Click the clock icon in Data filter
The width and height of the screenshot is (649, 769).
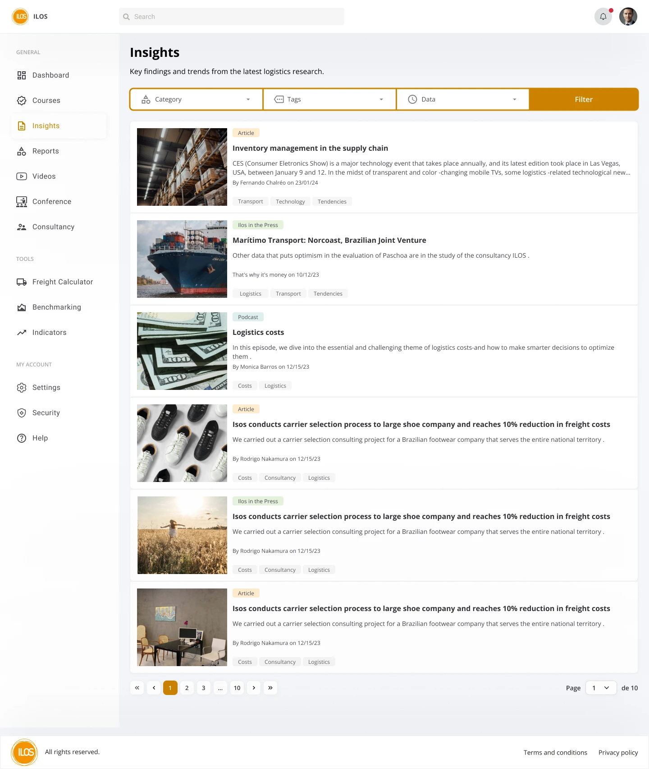coord(412,99)
